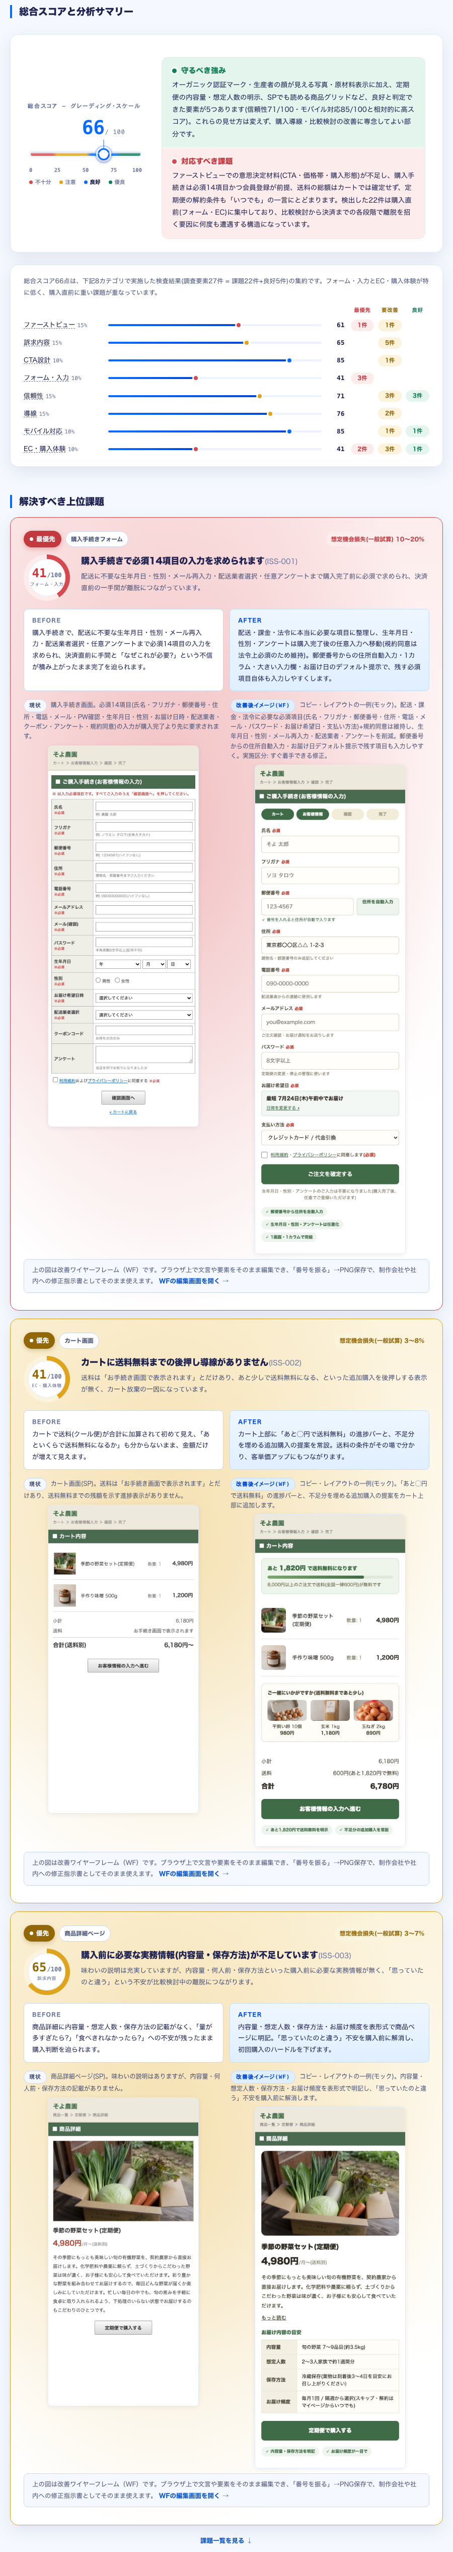Screen dimensions: 453x2552
Task: Click the 商品詳細ページ tag
Action: tap(84, 1933)
